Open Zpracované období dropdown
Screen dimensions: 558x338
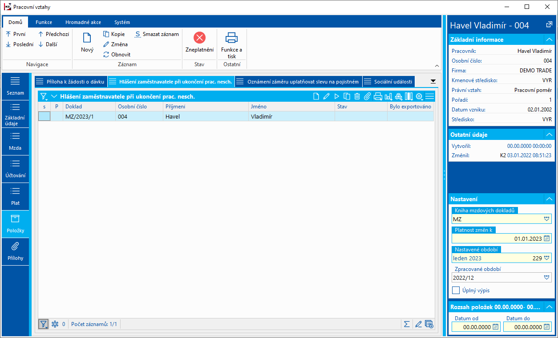click(x=547, y=278)
